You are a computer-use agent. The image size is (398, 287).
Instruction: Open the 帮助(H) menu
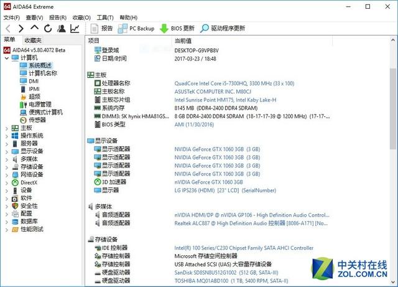[x=129, y=17]
